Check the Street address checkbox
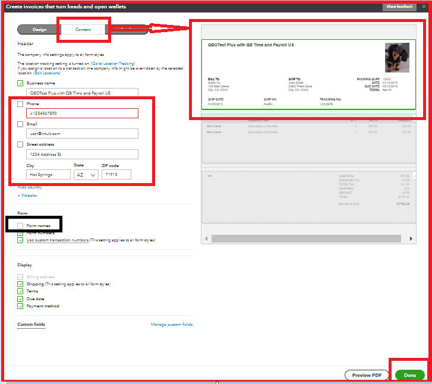Viewport: 432px width, 384px height. pos(20,144)
